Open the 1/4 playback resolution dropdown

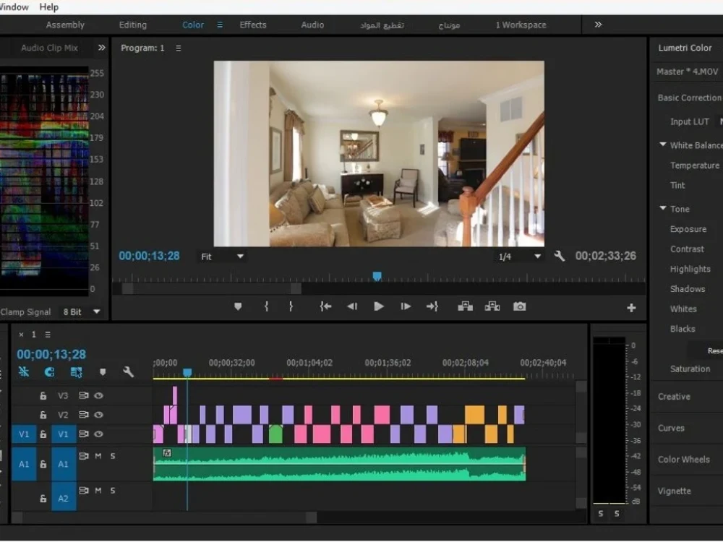(x=519, y=257)
